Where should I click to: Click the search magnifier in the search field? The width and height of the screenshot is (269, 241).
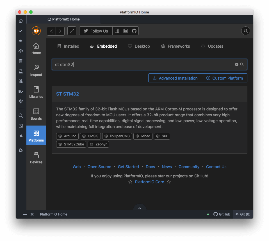tap(242, 64)
